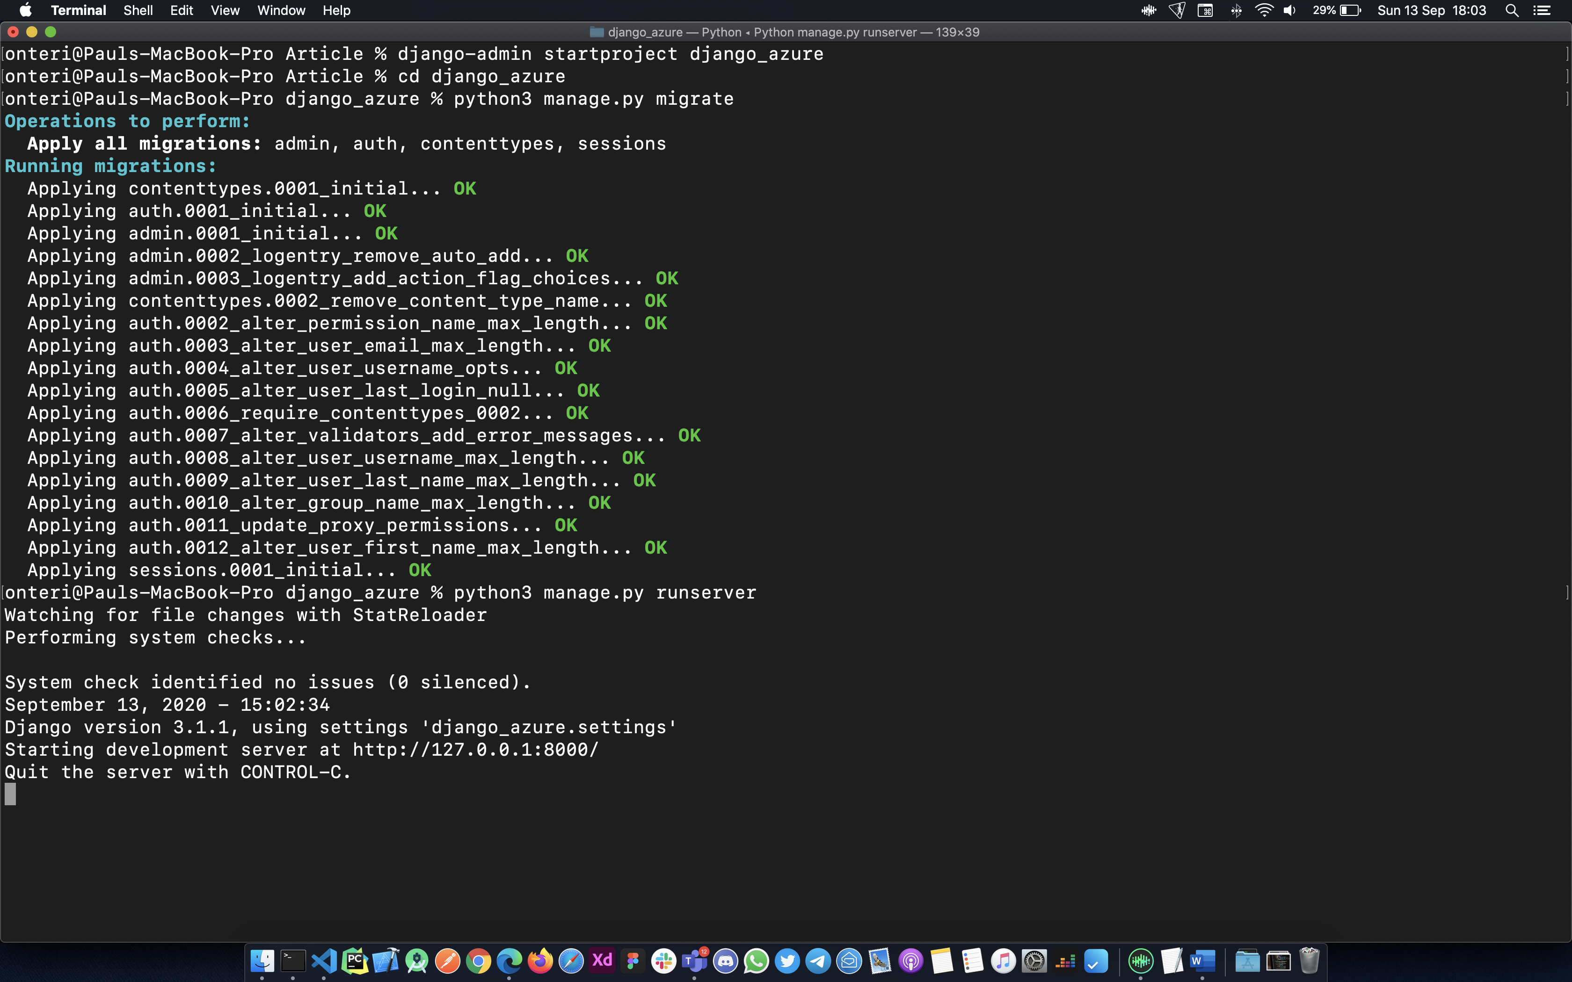Open the Apple menu
The image size is (1572, 982).
click(25, 10)
